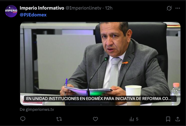The image size is (186, 126).
Task: Bookmark this post
Action: tap(168, 119)
